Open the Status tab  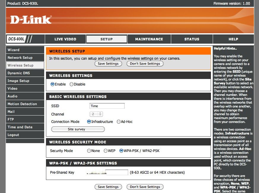coord(192,39)
